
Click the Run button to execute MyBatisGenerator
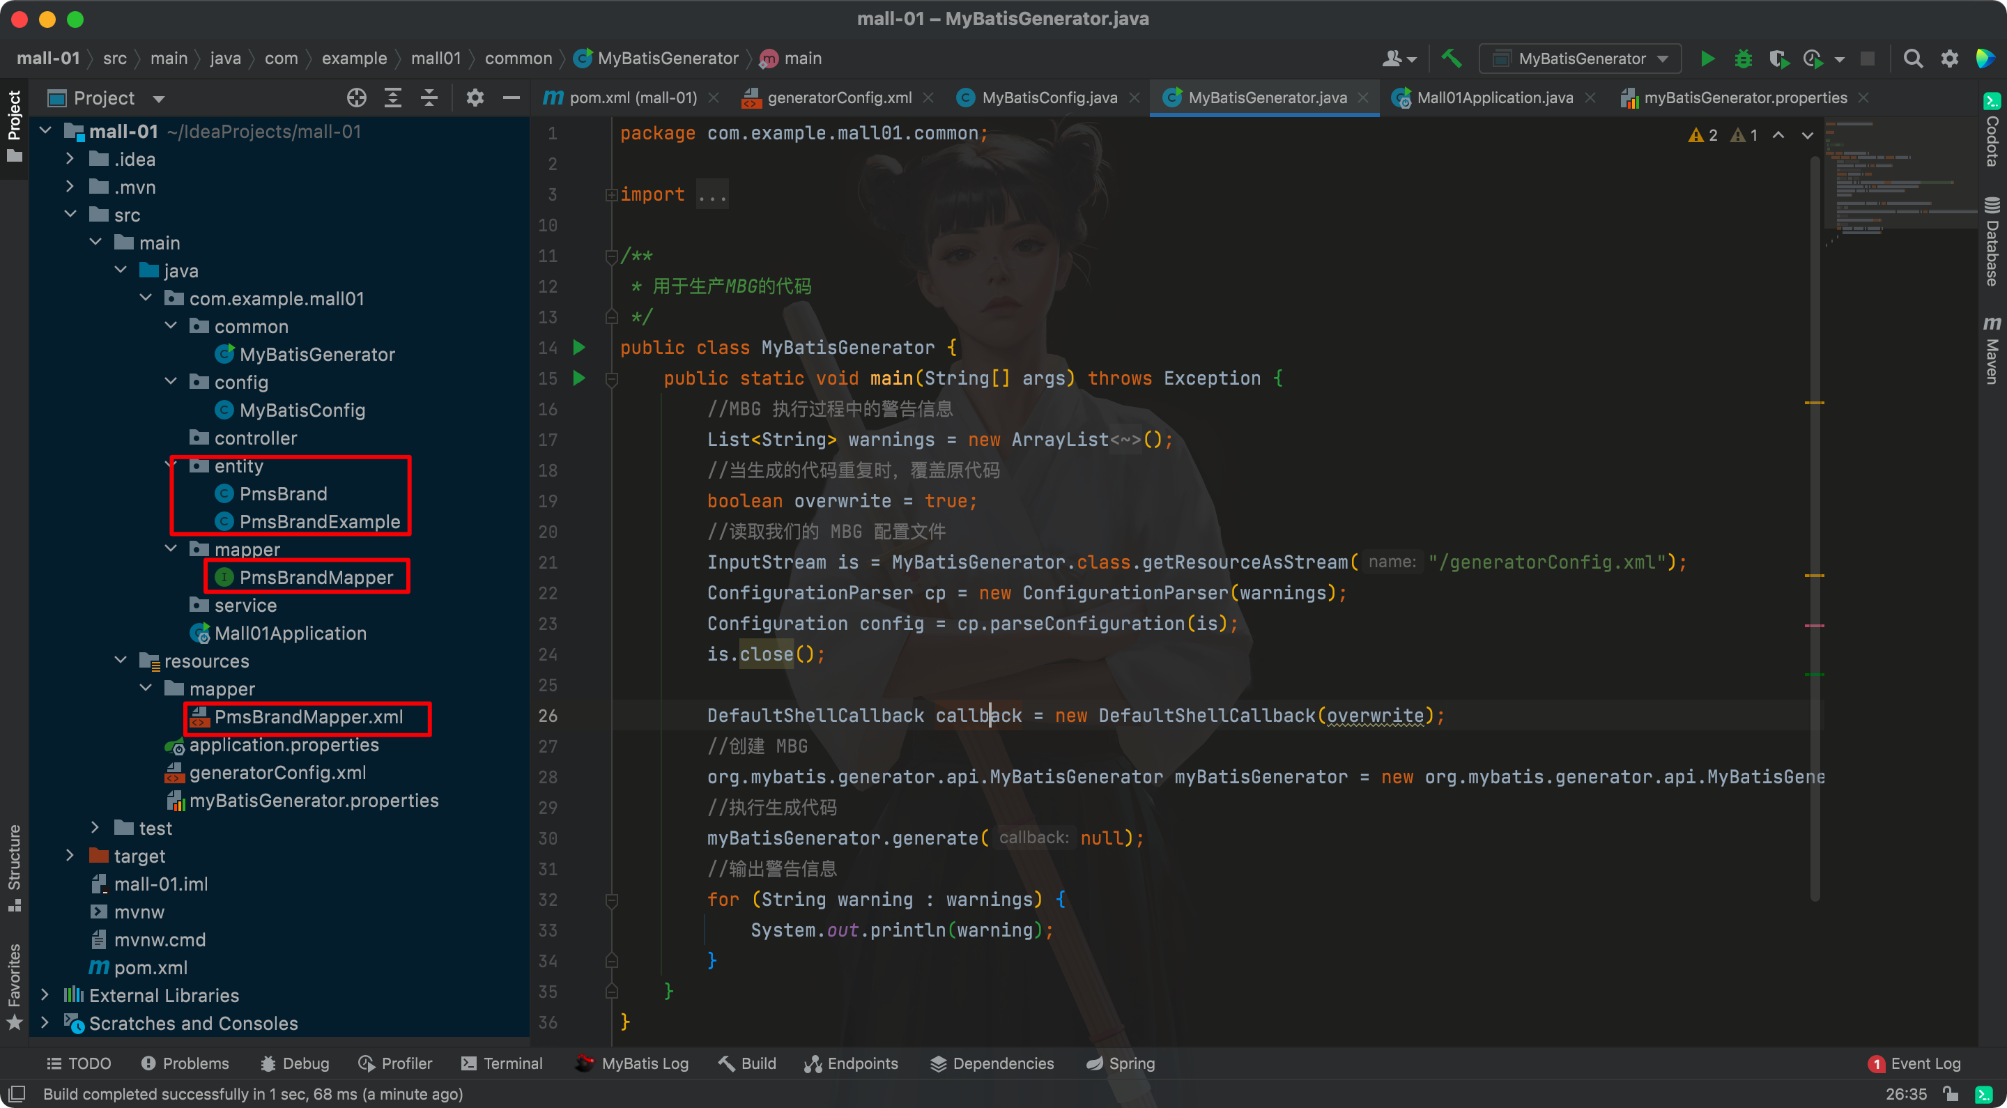(1711, 57)
